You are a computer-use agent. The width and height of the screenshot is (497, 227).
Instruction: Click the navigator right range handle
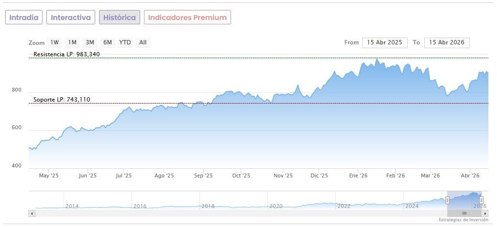coord(481,200)
